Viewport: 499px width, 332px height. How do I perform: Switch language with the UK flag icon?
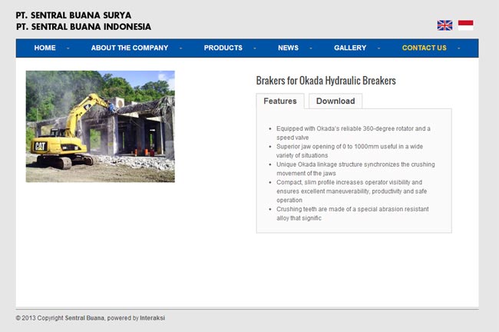point(444,25)
